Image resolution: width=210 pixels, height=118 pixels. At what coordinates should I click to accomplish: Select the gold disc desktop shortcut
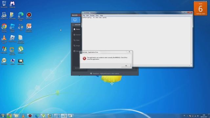click(x=4, y=61)
